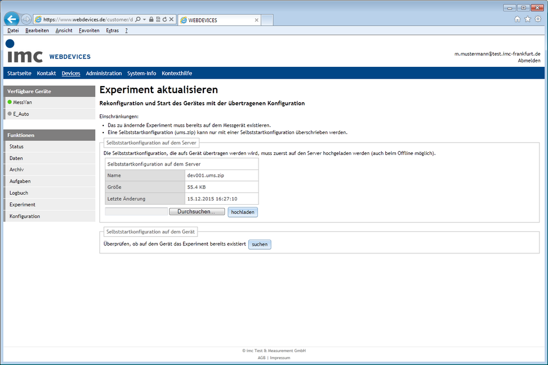Click the file path input field
The height and width of the screenshot is (365, 548).
click(x=136, y=212)
